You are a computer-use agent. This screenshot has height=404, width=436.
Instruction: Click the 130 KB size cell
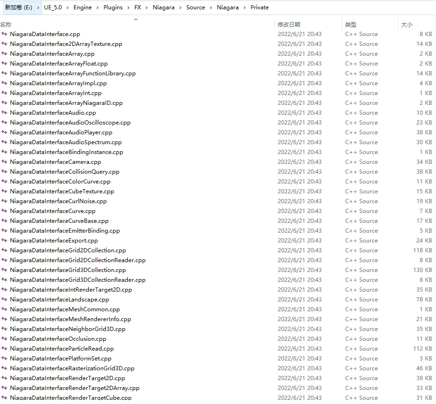coord(422,270)
